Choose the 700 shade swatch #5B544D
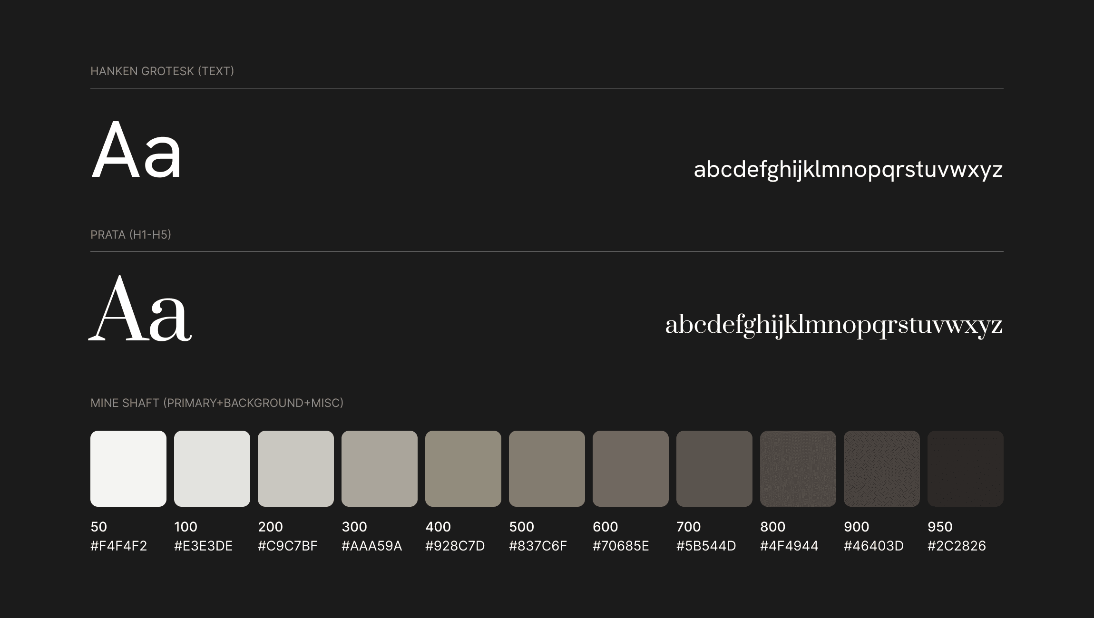Viewport: 1094px width, 618px height. pyautogui.click(x=714, y=469)
